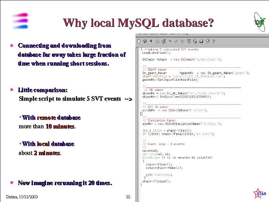Click the greyed Copy icon in editor toolbar
This screenshot has height=202, width=269.
pos(182,41)
